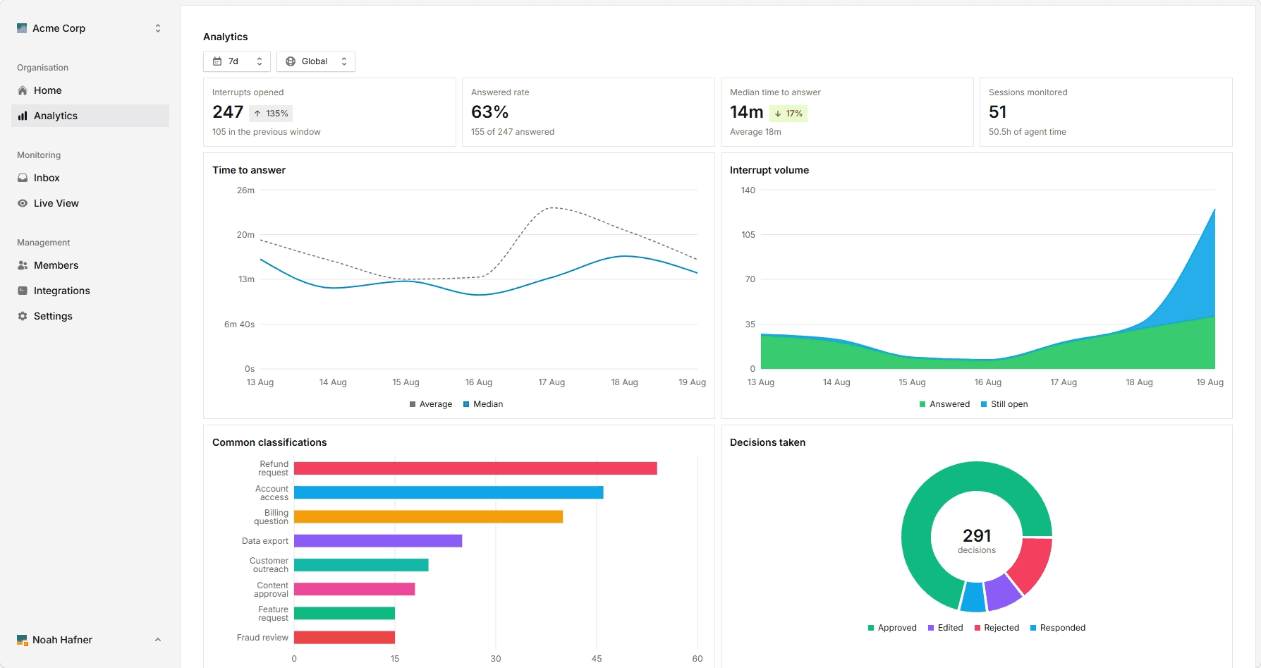Click the Inbox tray icon
Viewport: 1261px width, 668px height.
(x=23, y=178)
